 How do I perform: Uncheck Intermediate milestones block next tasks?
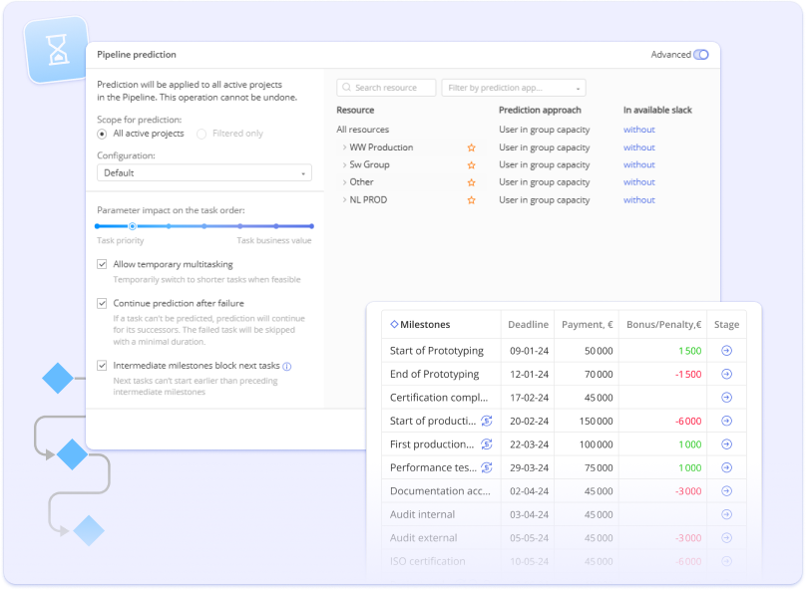pyautogui.click(x=102, y=366)
